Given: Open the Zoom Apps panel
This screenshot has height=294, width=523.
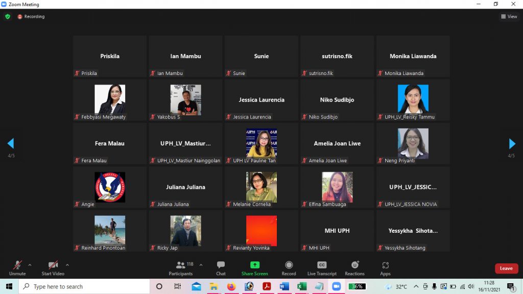Looking at the screenshot, I should pyautogui.click(x=385, y=267).
